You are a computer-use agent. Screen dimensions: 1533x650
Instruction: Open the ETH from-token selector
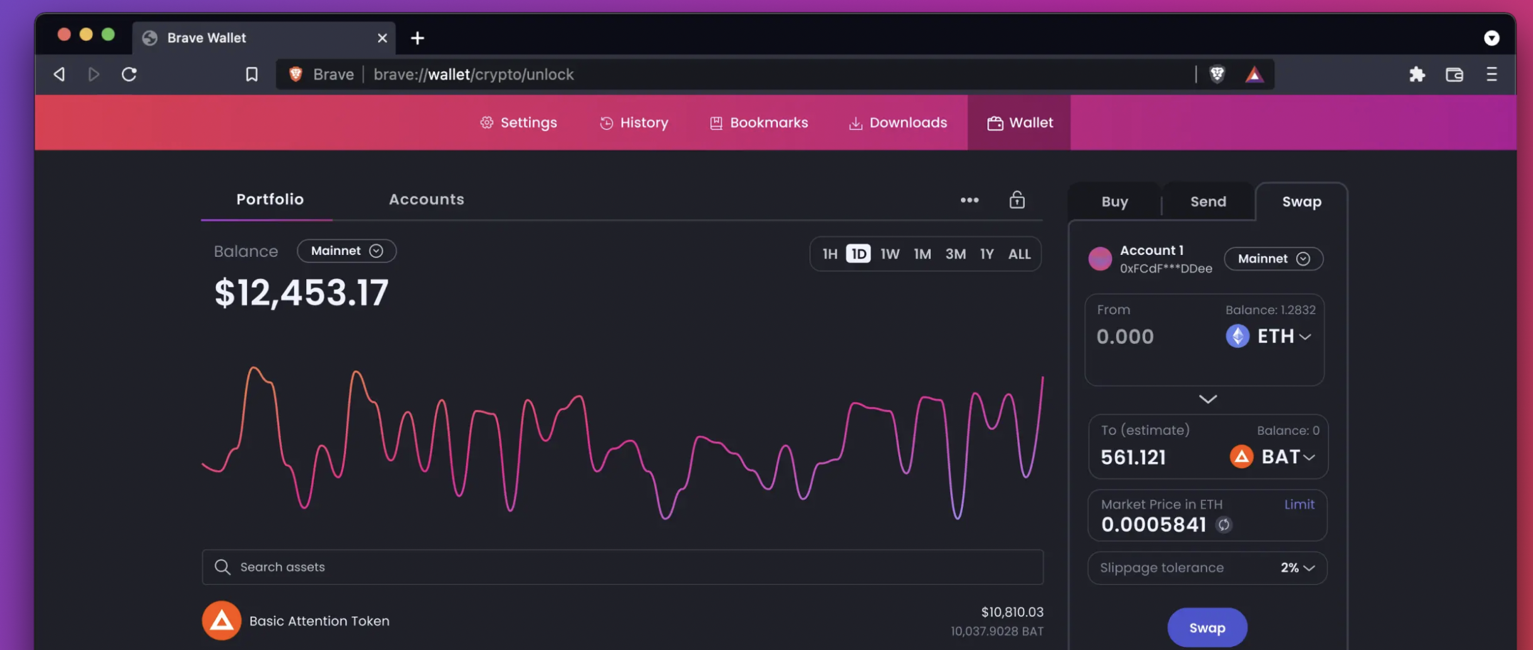1269,336
